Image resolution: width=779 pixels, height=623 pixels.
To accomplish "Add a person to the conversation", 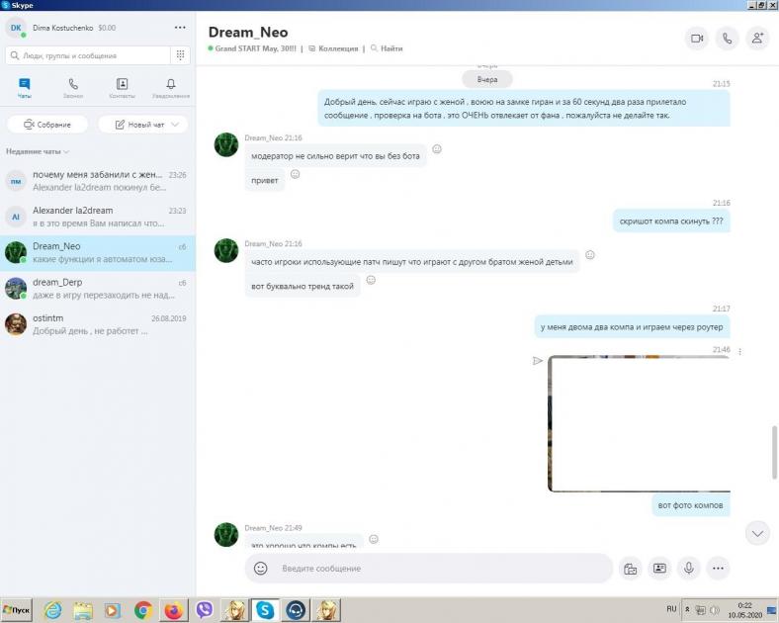I will point(757,39).
